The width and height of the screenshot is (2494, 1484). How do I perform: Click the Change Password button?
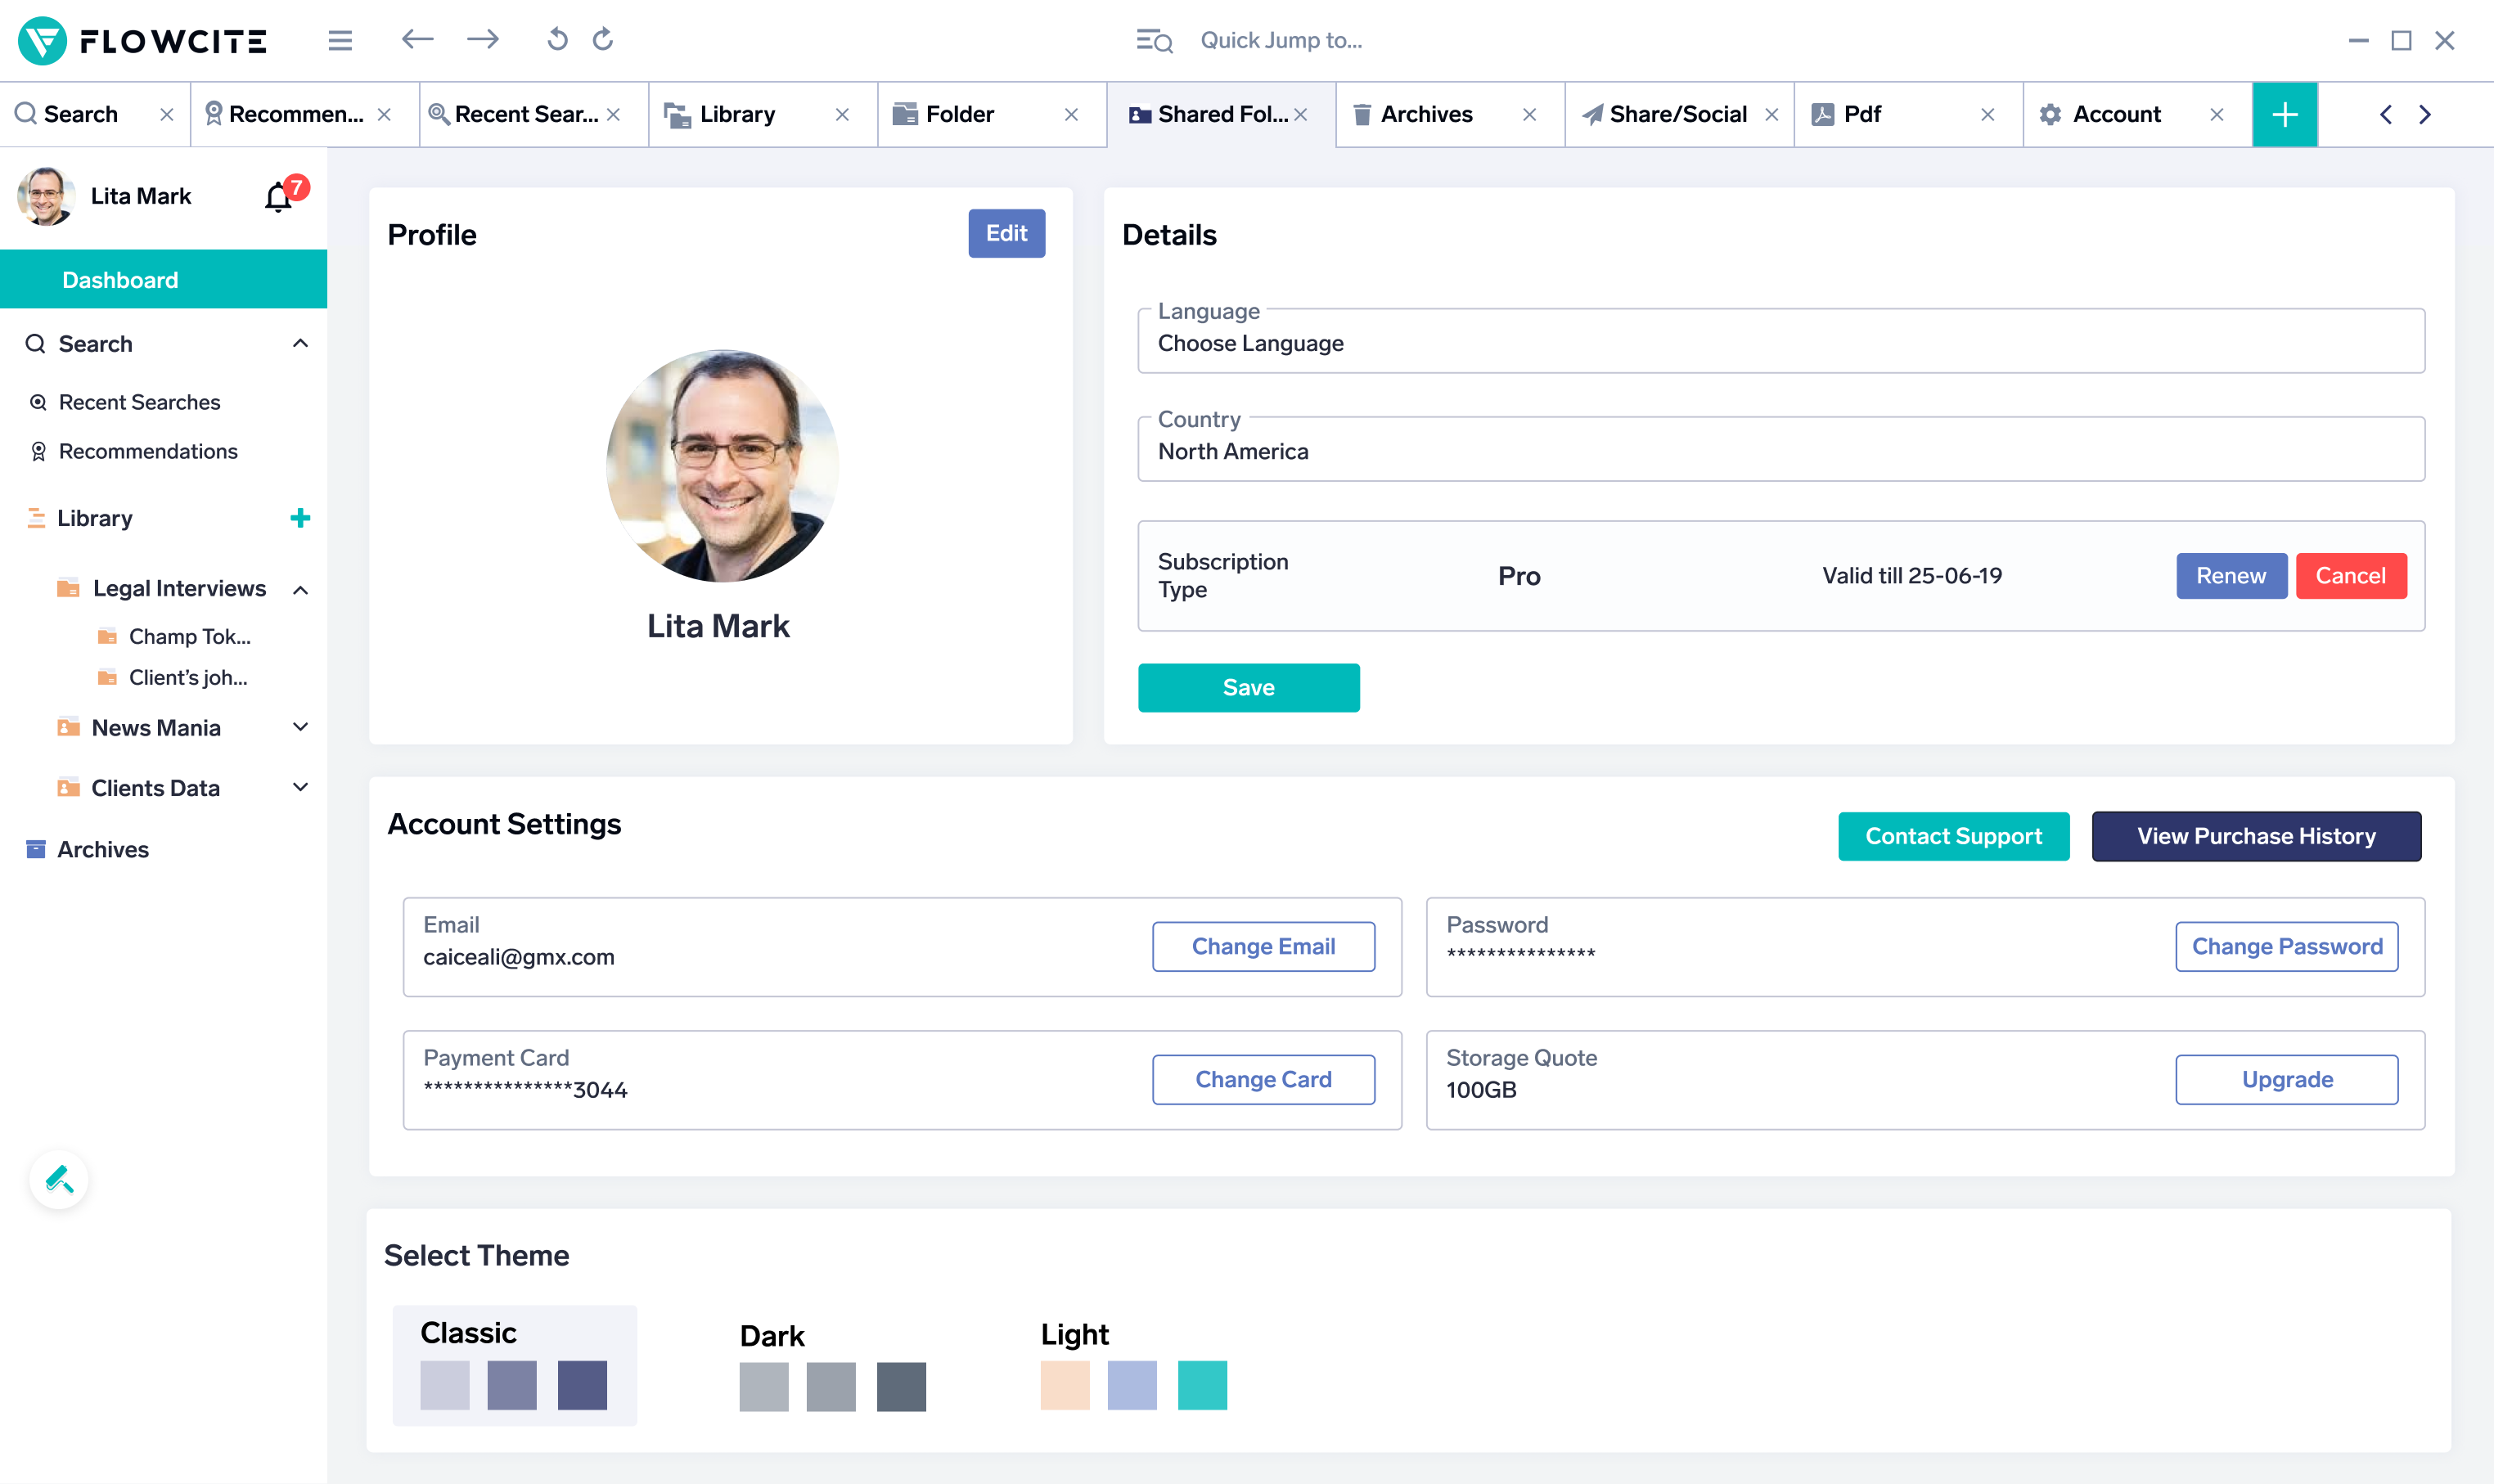pos(2286,946)
